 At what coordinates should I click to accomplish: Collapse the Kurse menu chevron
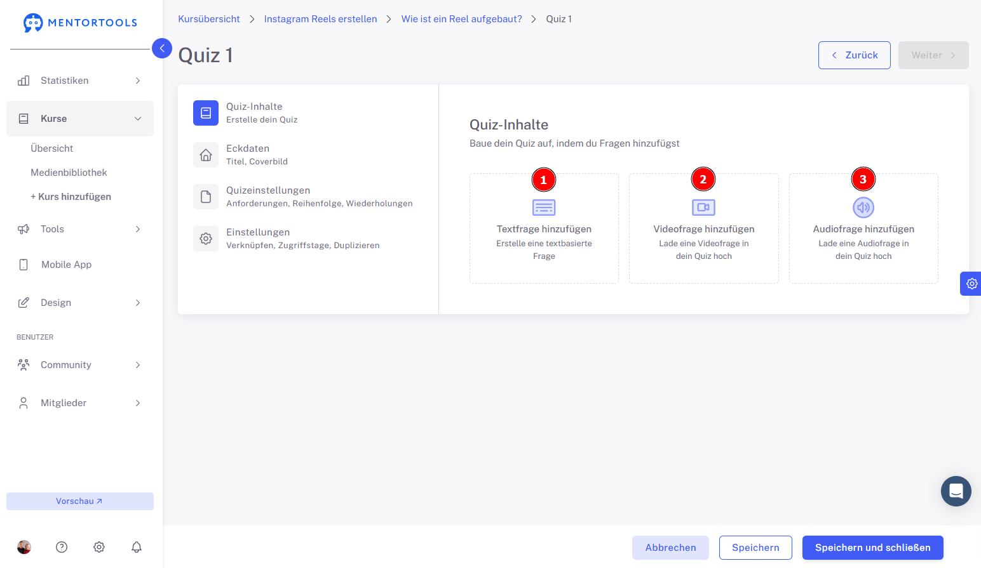(138, 119)
